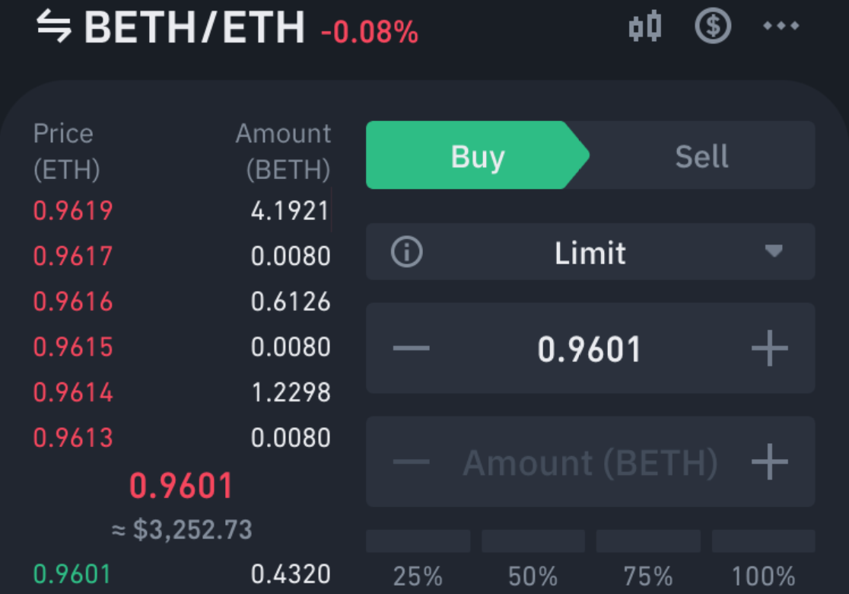Image resolution: width=849 pixels, height=594 pixels.
Task: Tap the swap arrows icon beside BETH/ETH
Action: pyautogui.click(x=53, y=26)
